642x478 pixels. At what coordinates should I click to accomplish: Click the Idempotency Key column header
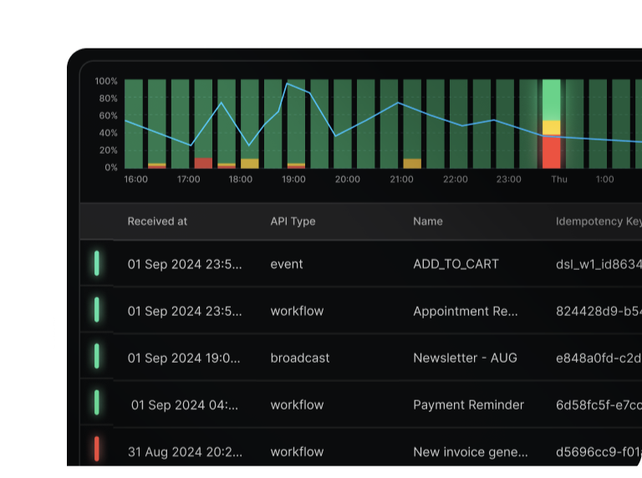599,221
